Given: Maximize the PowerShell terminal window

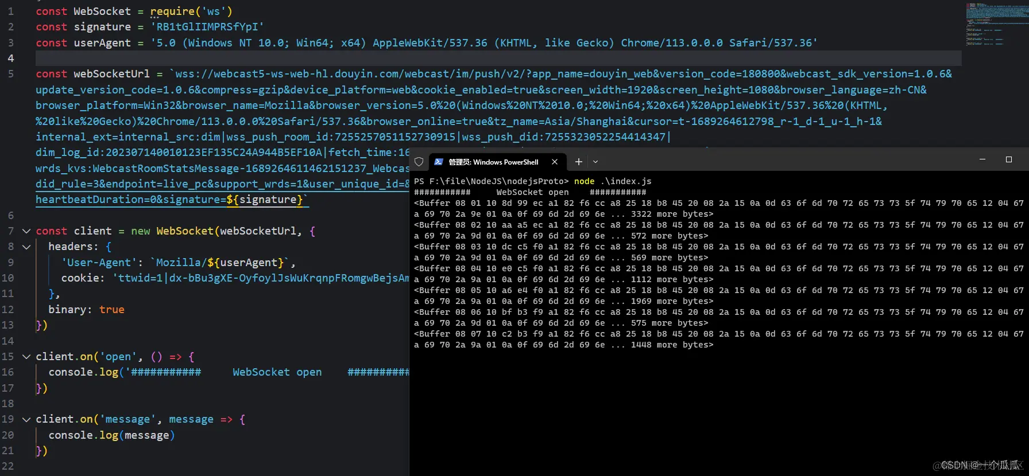Looking at the screenshot, I should tap(1009, 159).
